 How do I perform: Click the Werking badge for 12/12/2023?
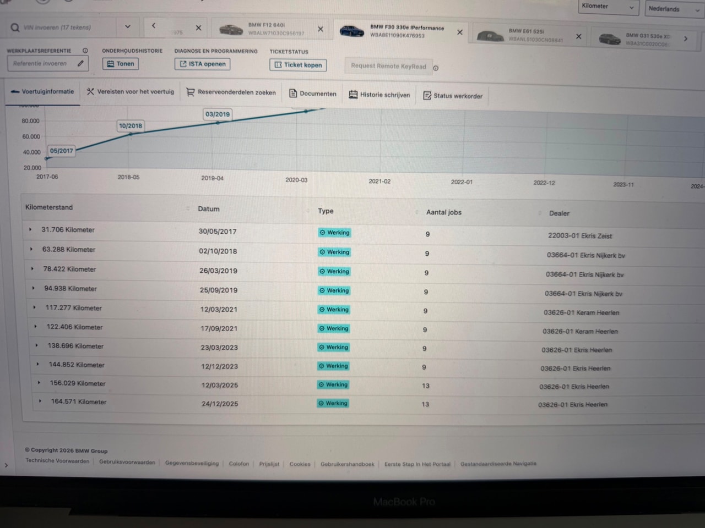click(333, 366)
